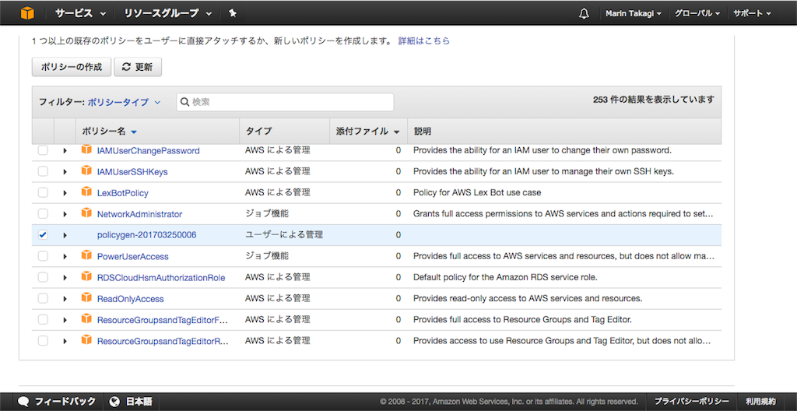Click the policy icon next to ResourceGroupsandTagEditorF...
The image size is (797, 411).
click(86, 319)
